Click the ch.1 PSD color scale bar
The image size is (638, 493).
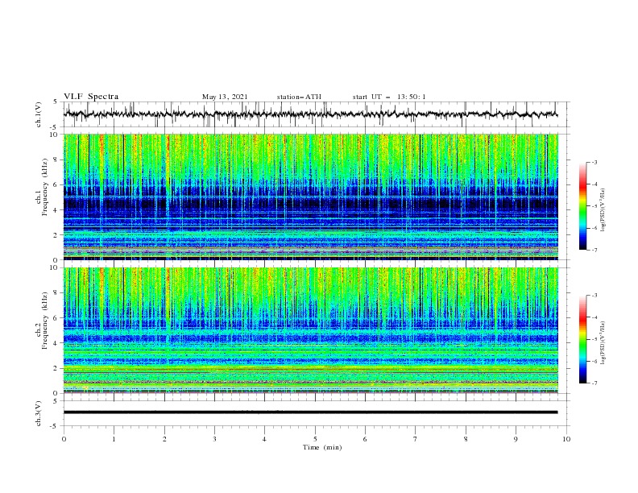coord(582,206)
